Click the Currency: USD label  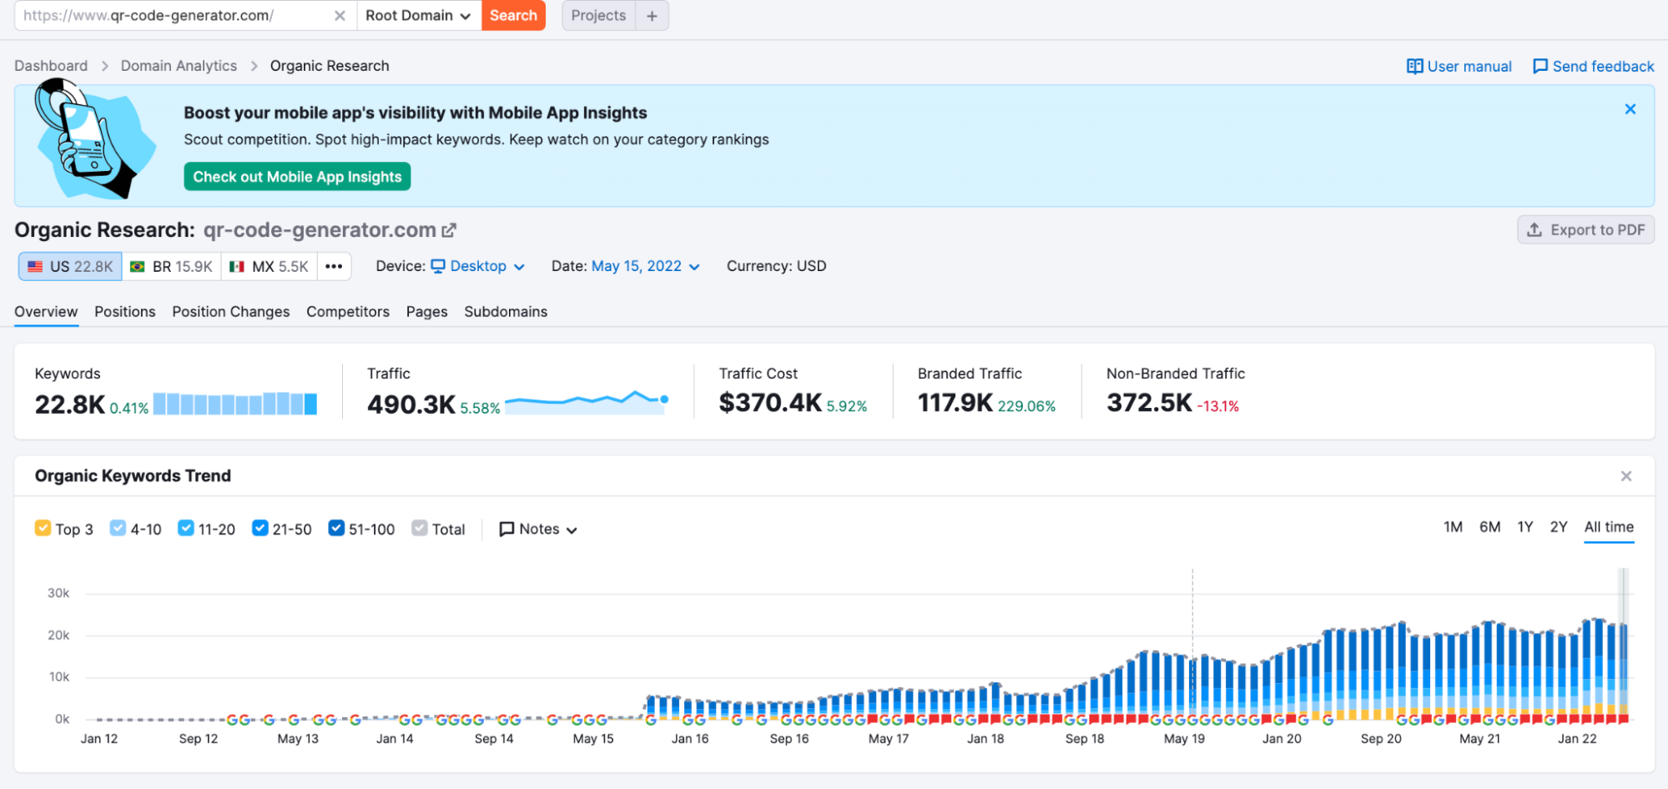(x=776, y=266)
